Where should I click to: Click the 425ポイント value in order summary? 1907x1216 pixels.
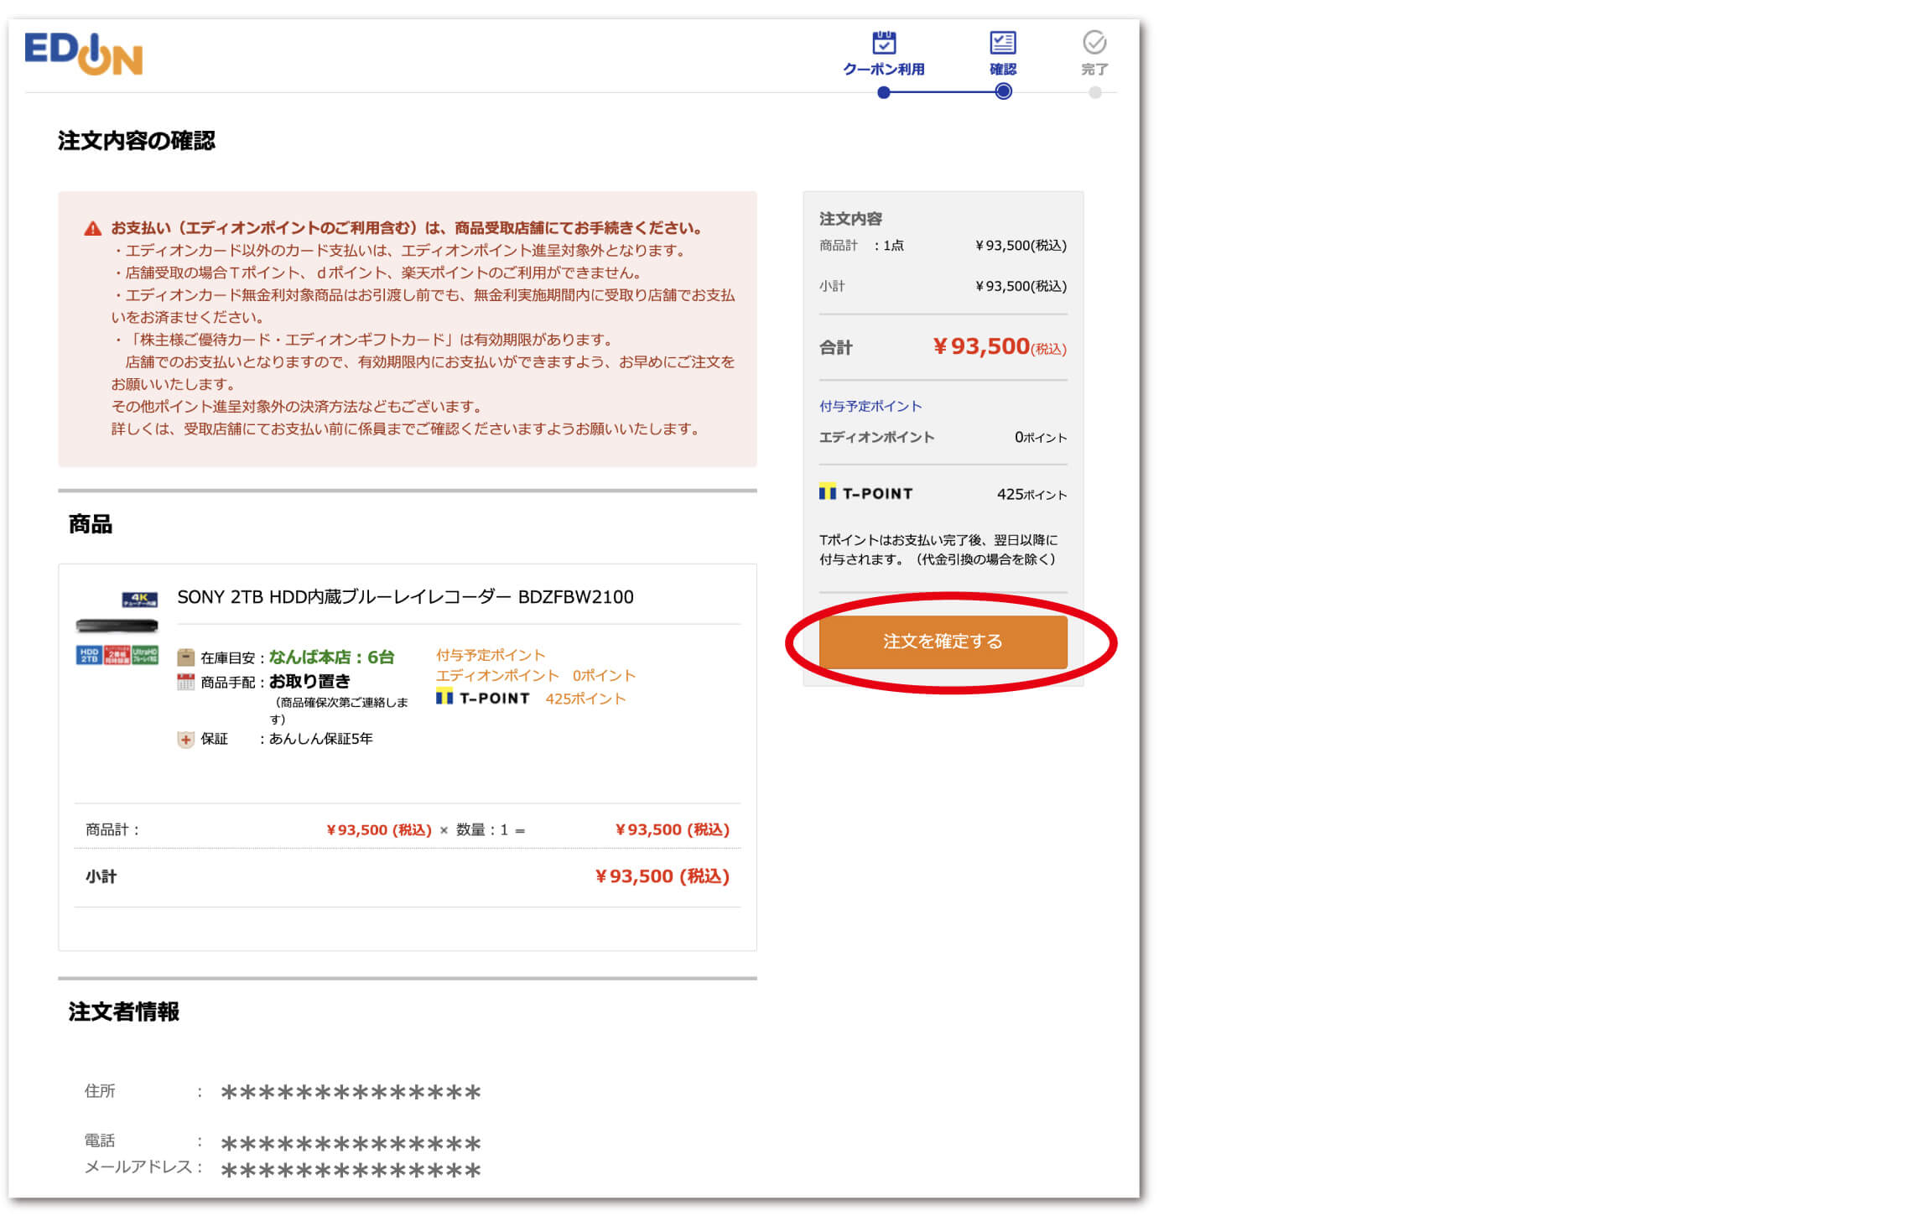(x=1031, y=495)
